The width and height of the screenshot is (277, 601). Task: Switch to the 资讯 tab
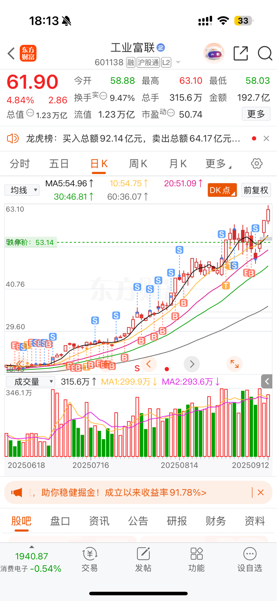point(99,521)
